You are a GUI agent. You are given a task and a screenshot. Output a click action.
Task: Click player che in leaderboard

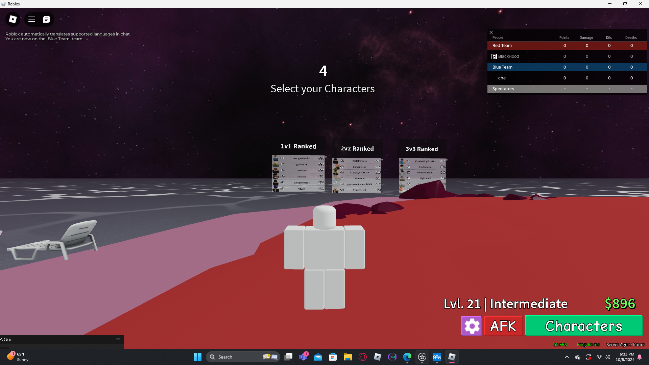[x=502, y=78]
